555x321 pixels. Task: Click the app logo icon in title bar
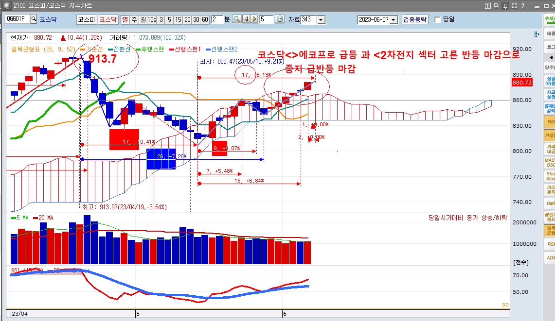(6, 6)
